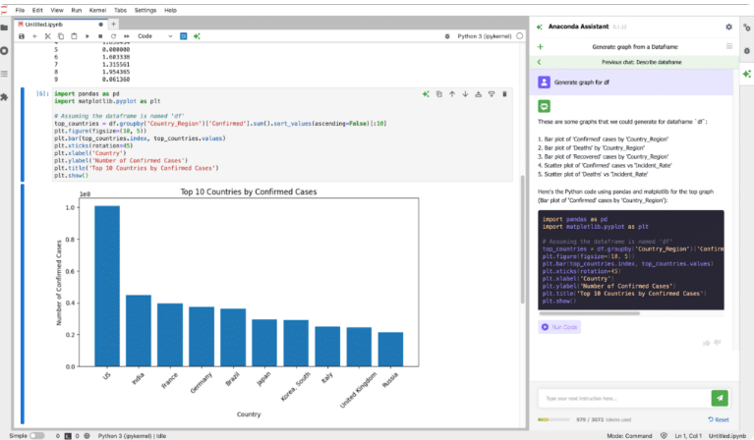The image size is (754, 440).
Task: Restart kernel and run all cells icon
Action: coord(127,36)
